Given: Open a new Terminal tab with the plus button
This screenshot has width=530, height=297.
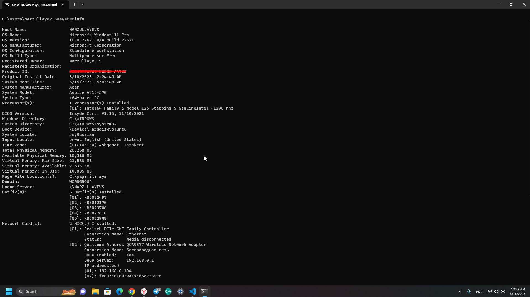Looking at the screenshot, I should pyautogui.click(x=74, y=4).
